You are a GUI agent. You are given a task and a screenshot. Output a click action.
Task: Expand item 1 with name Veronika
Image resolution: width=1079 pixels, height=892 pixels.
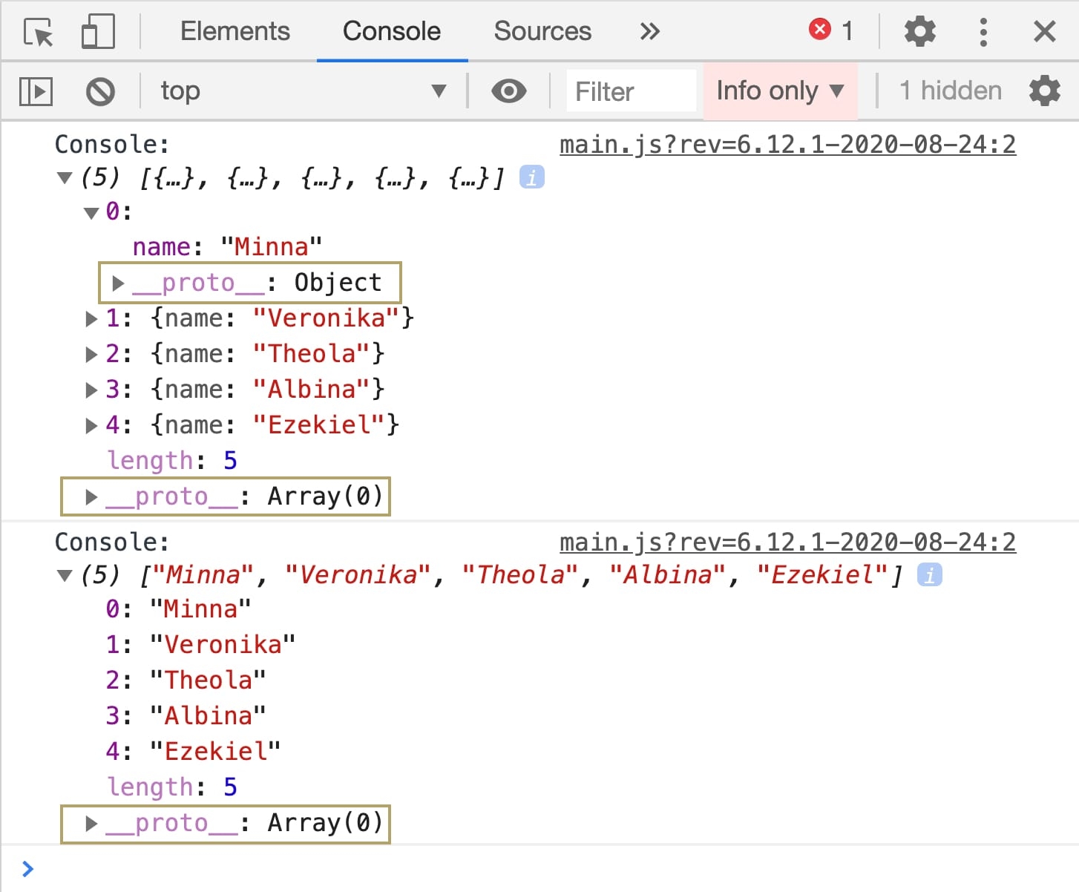coord(91,319)
